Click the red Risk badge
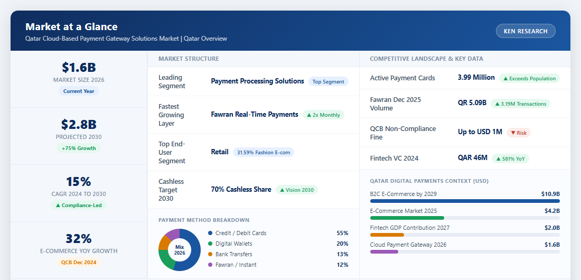Viewport: 581px width, 280px height. point(518,133)
